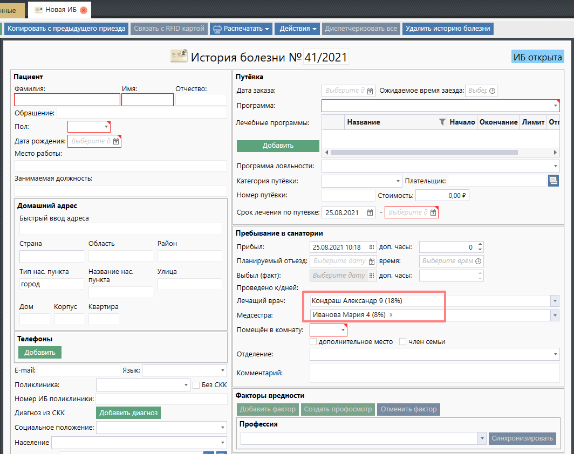Open the Категория путёвки dropdown
This screenshot has width=574, height=454.
(398, 181)
